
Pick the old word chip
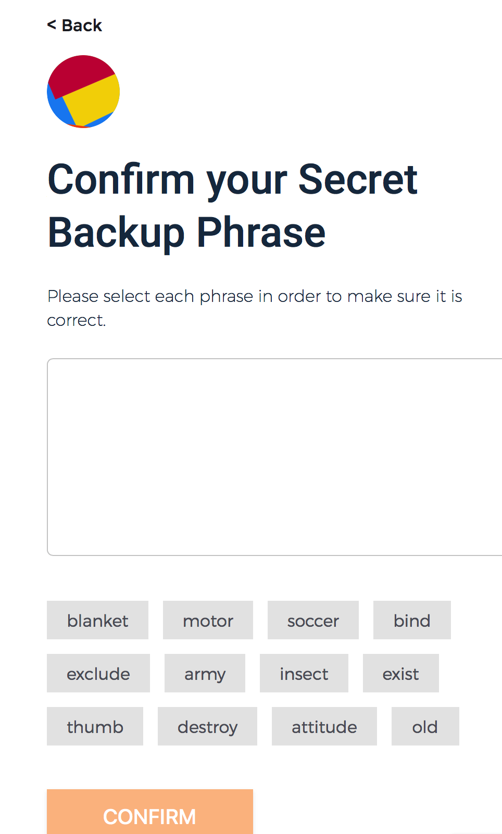[x=425, y=726]
